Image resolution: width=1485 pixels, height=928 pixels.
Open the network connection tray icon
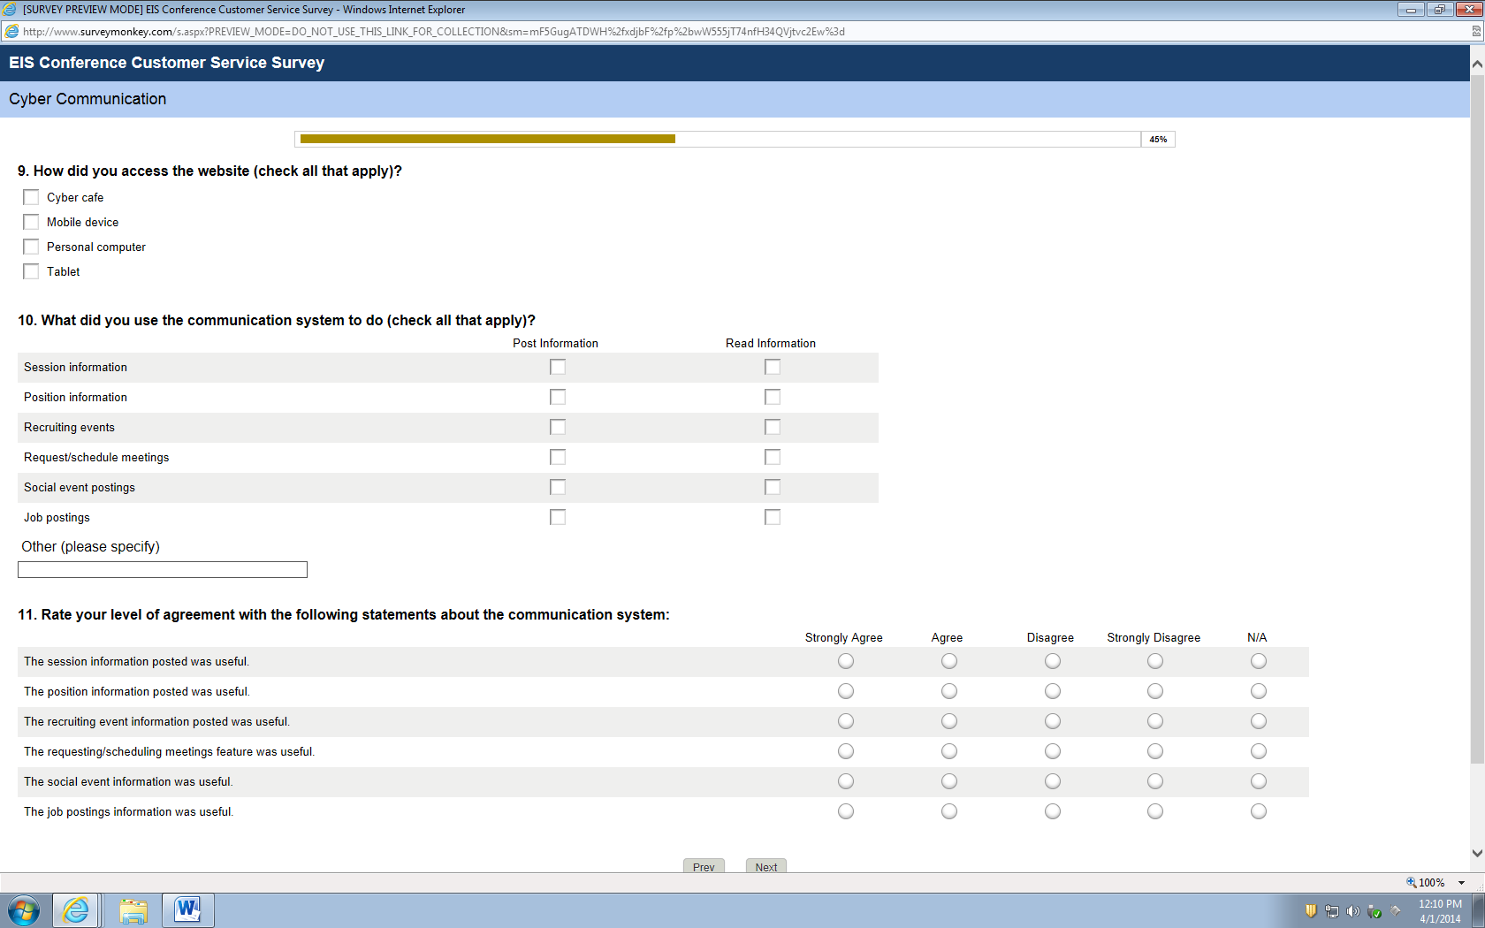click(x=1332, y=911)
